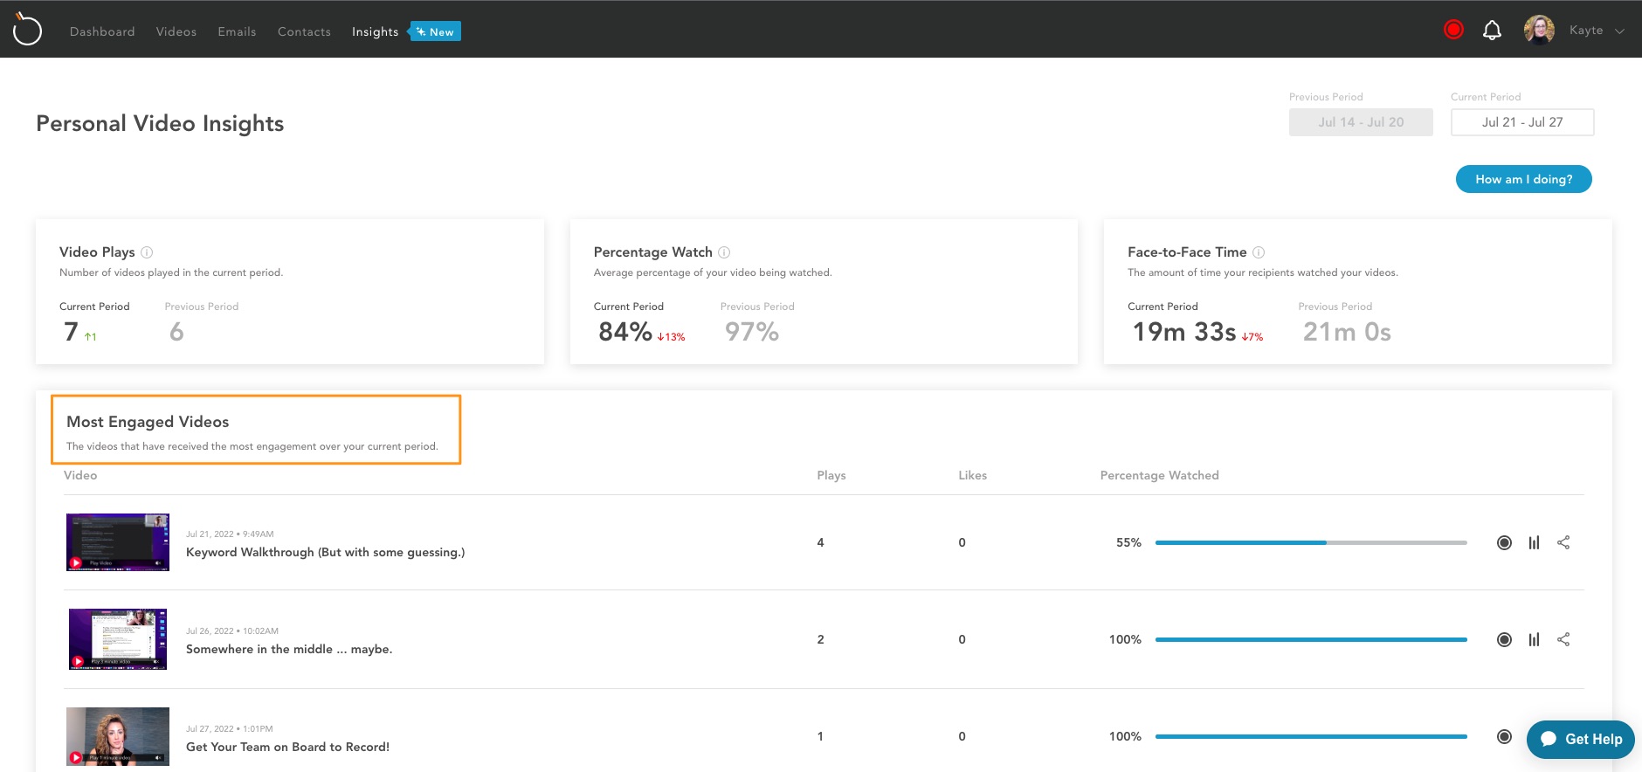
Task: Share the Somewhere in the middle video
Action: [x=1563, y=639]
